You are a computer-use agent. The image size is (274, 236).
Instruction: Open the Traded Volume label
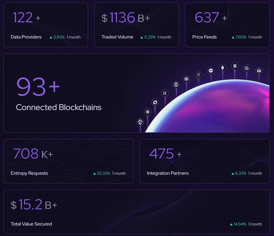(x=117, y=37)
